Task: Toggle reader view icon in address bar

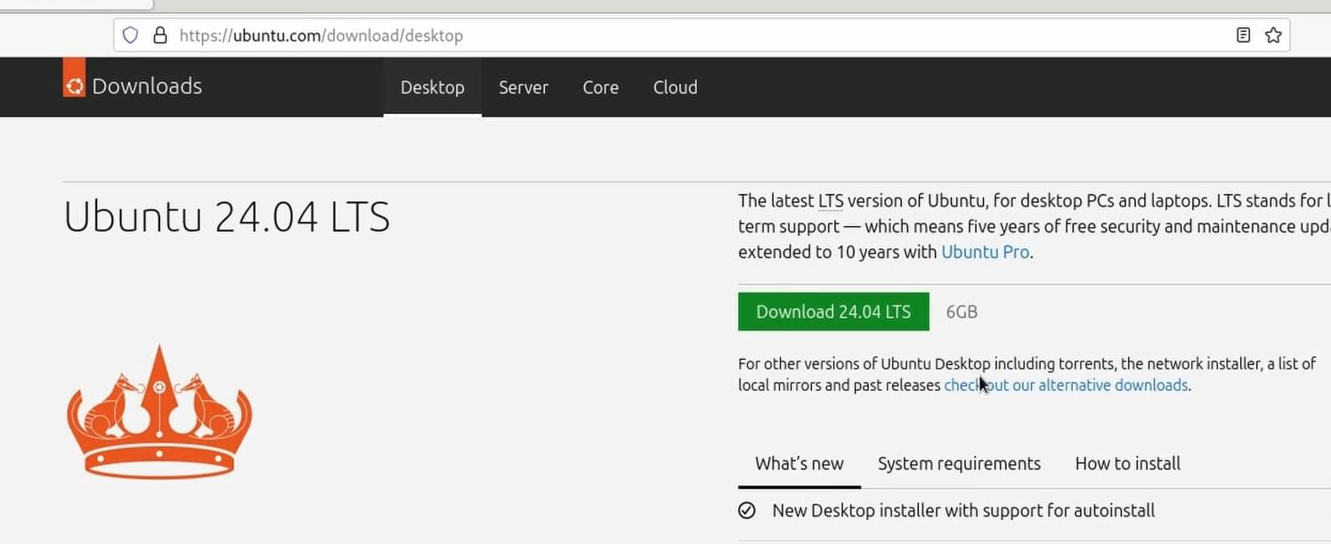Action: coord(1244,36)
